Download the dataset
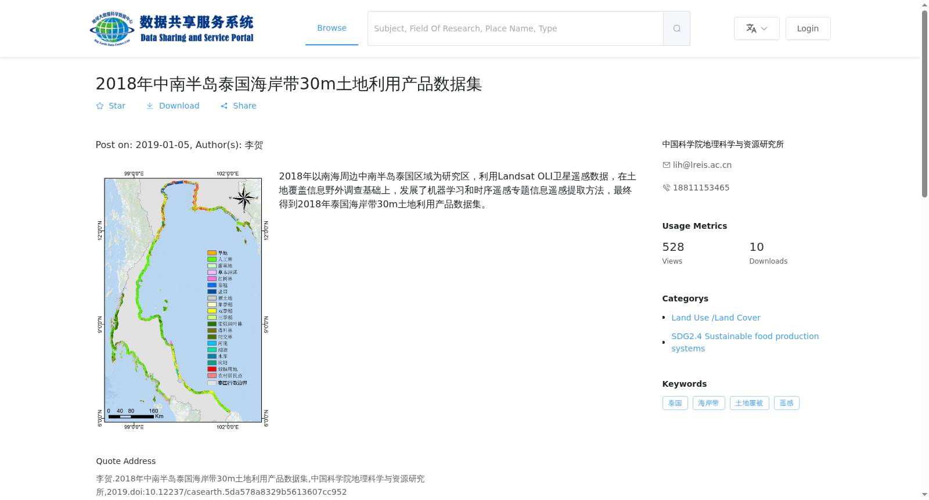Viewport: 929px width, 500px height. [x=172, y=106]
